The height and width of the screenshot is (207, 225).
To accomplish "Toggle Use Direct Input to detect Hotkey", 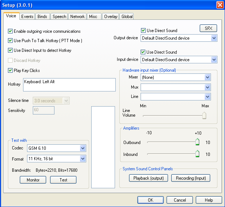I will pyautogui.click(x=10, y=50).
